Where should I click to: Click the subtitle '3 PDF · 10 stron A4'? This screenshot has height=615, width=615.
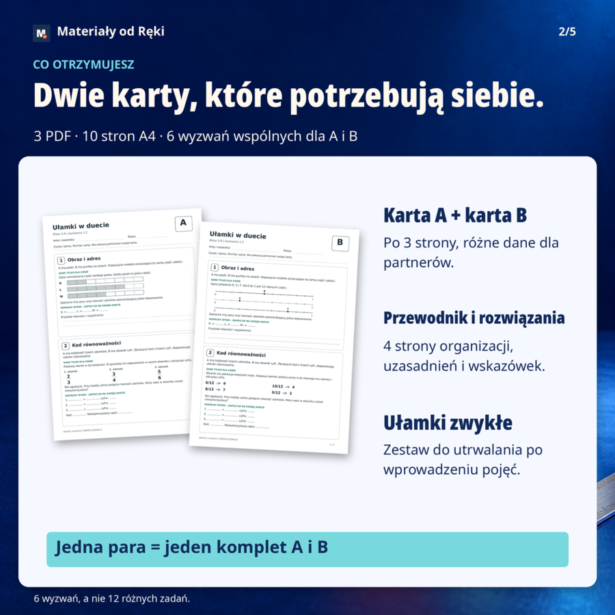tap(94, 136)
